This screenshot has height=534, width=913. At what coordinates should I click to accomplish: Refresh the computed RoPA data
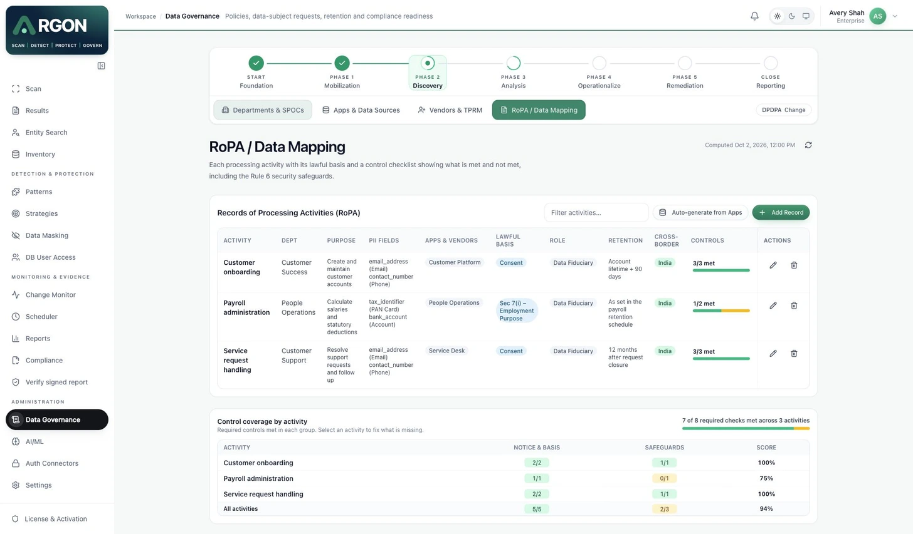coord(808,145)
